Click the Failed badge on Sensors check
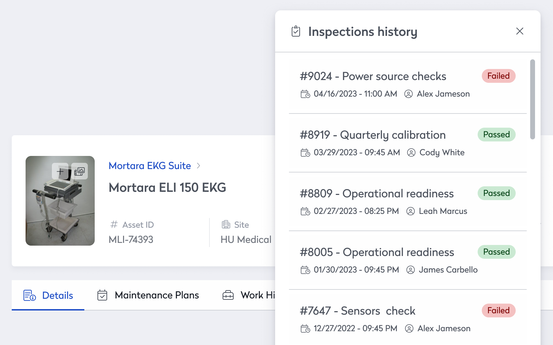 (x=498, y=310)
